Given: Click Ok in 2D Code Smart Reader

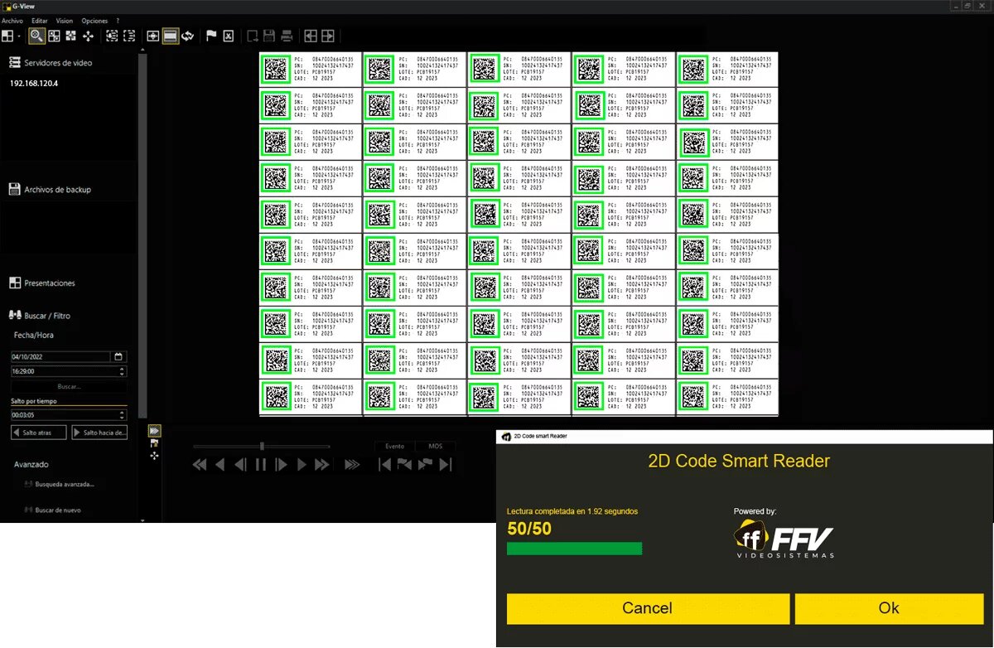Looking at the screenshot, I should coord(889,608).
